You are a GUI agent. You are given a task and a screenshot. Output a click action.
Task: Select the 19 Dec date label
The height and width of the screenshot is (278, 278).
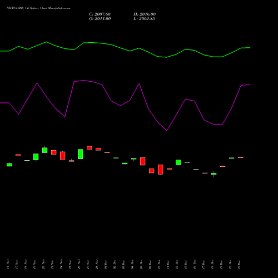point(221,264)
